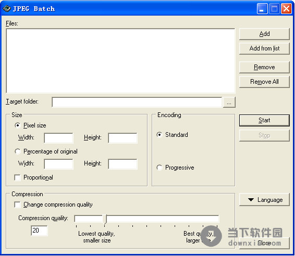Click the 'Files:' label
This screenshot has height=256, width=295.
tap(12, 23)
